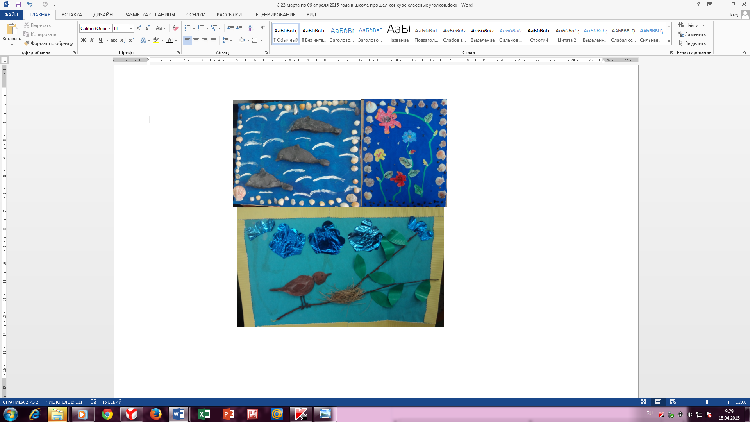This screenshot has width=750, height=422.
Task: Toggle paragraph marks display (¶)
Action: pos(263,28)
